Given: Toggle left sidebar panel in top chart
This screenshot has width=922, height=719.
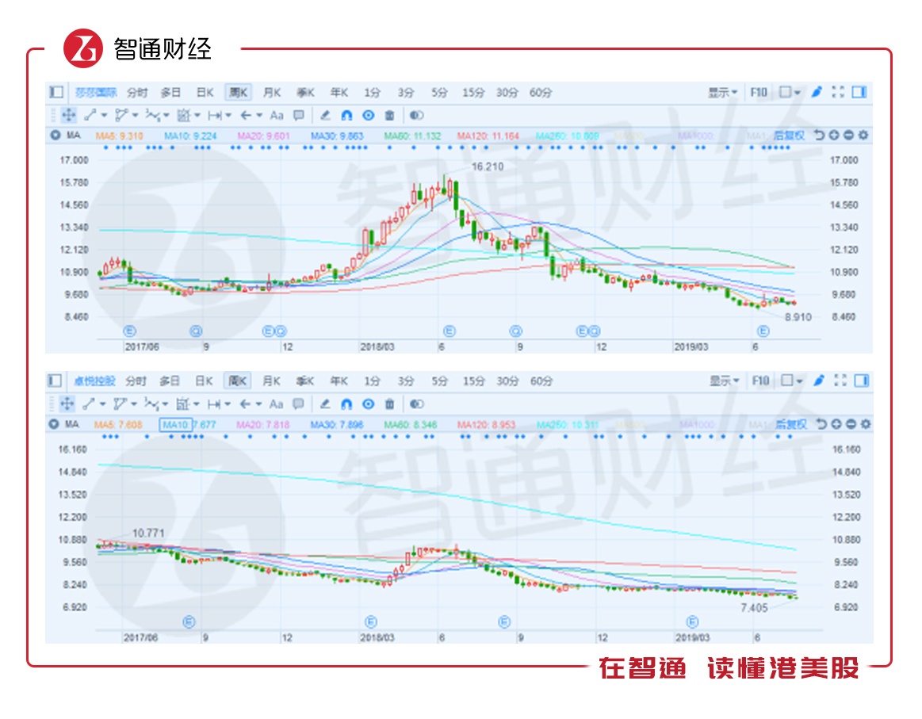Looking at the screenshot, I should [x=56, y=92].
